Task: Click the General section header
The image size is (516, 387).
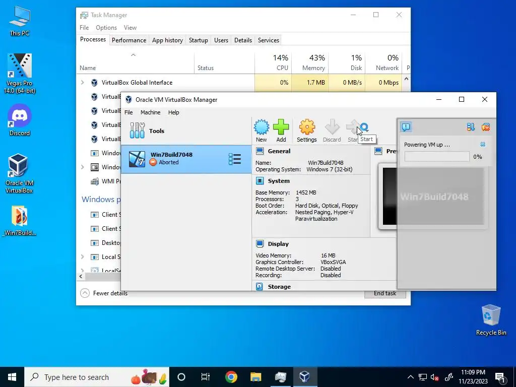Action: click(279, 151)
